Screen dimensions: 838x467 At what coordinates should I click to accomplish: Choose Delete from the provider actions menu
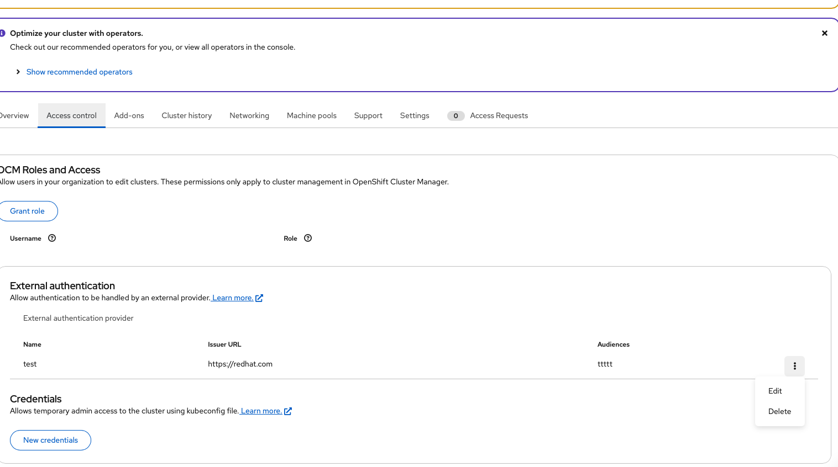[x=779, y=411]
